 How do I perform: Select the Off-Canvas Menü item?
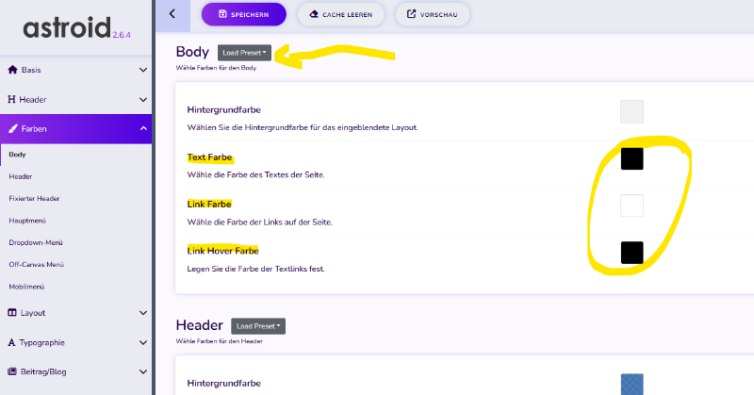pyautogui.click(x=37, y=265)
